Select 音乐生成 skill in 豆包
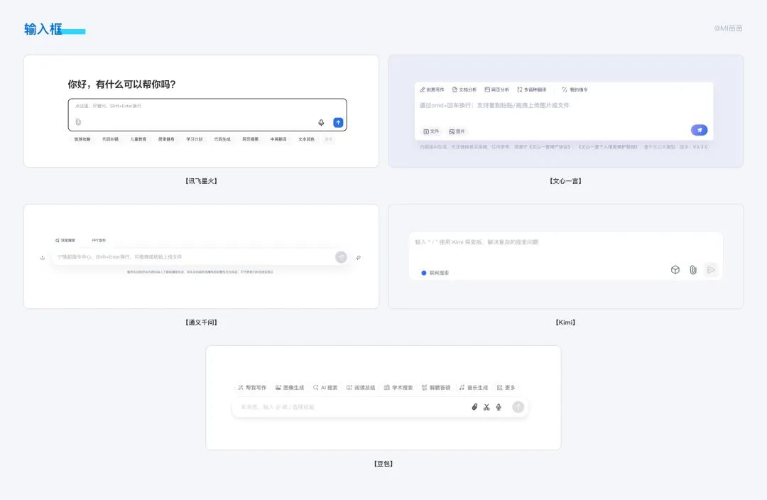This screenshot has height=500, width=767. tap(473, 388)
